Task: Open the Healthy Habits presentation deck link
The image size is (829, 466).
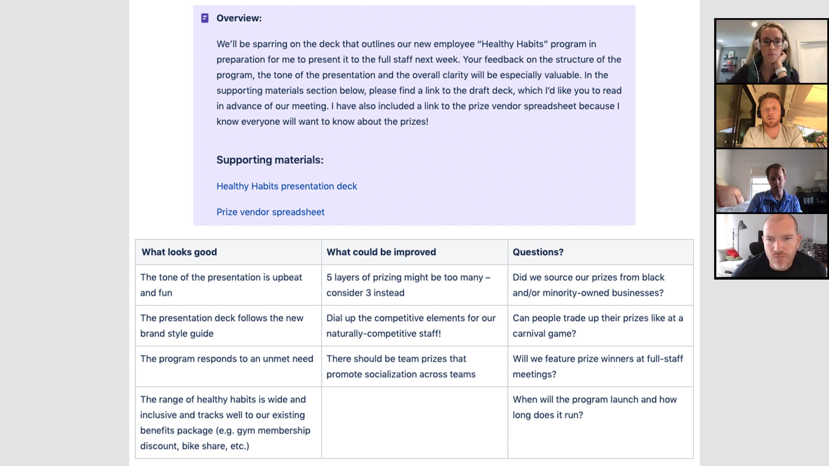Action: 286,186
